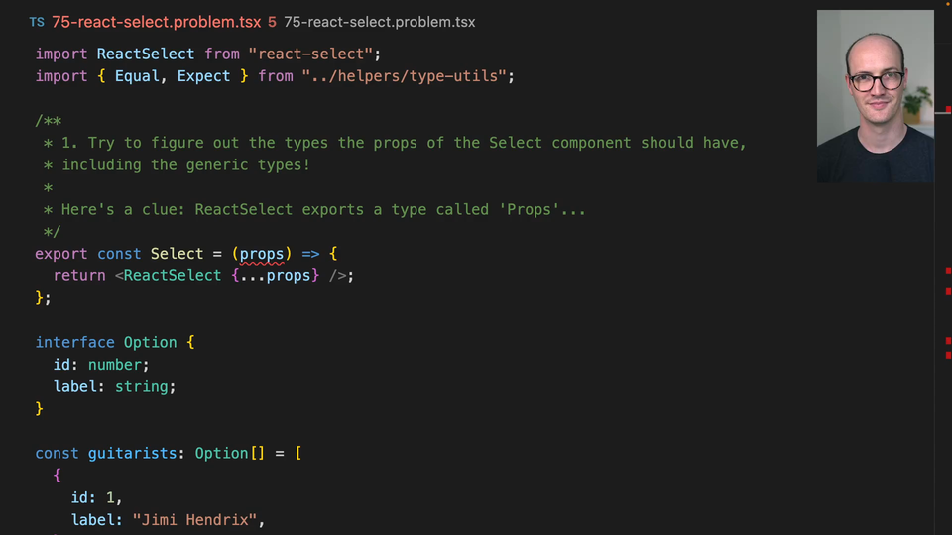Image resolution: width=952 pixels, height=535 pixels.
Task: Click the TS file icon in the tab
Action: pos(37,22)
